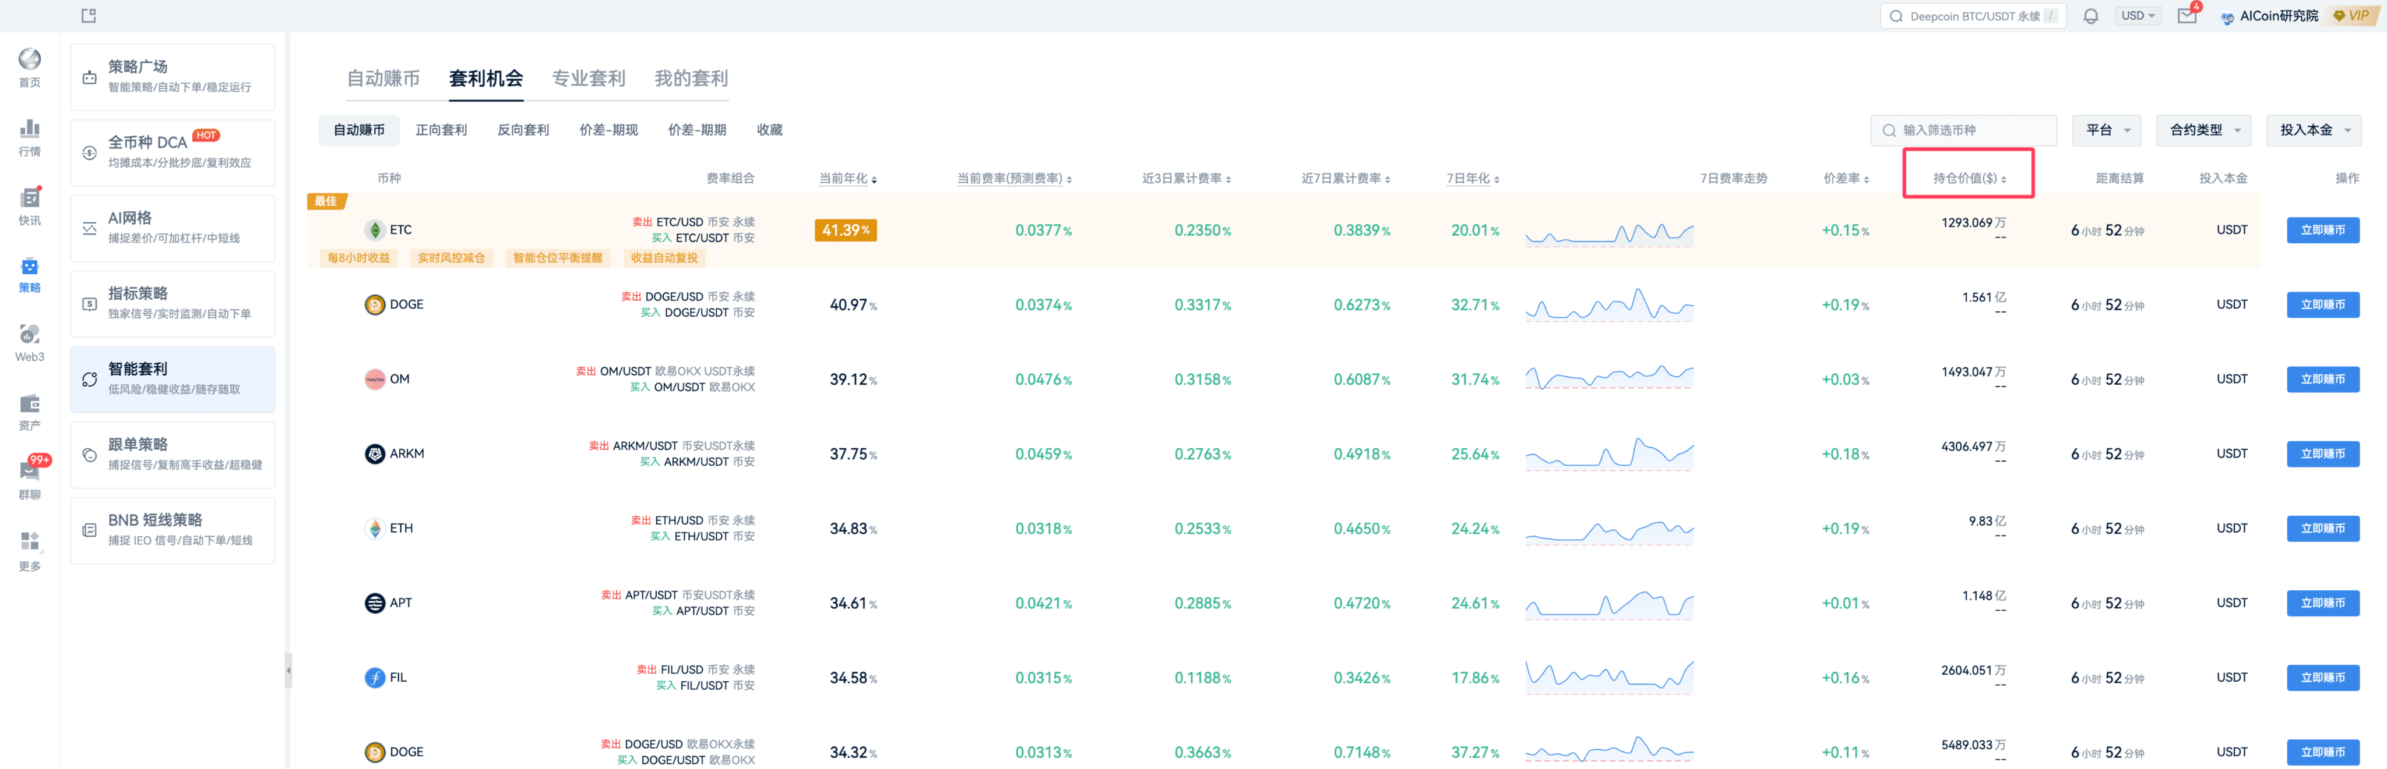Sort by 当前费率(预测费率) column
The image size is (2387, 769).
[x=1014, y=179]
